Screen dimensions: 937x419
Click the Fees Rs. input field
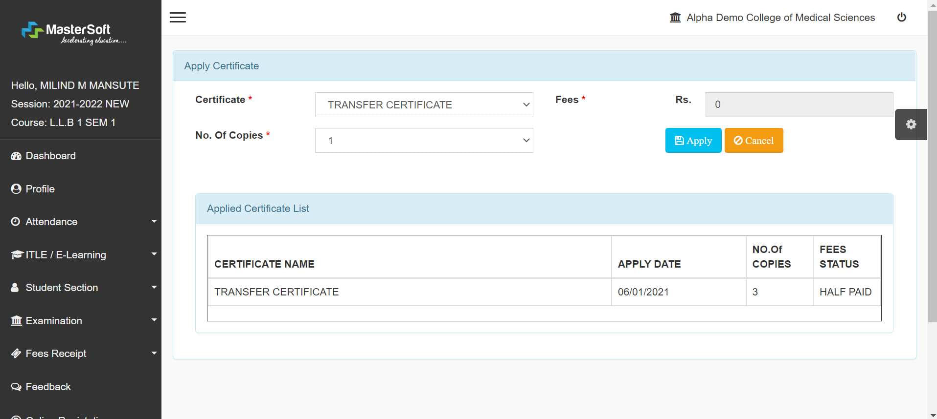(x=799, y=105)
